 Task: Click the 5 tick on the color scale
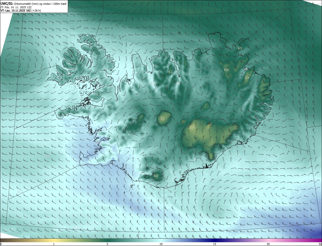coord(107,244)
